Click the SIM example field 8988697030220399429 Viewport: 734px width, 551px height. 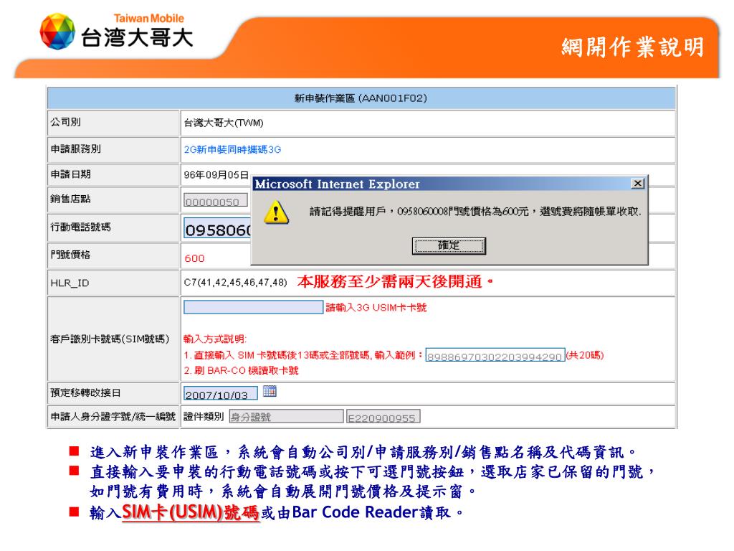tap(495, 355)
